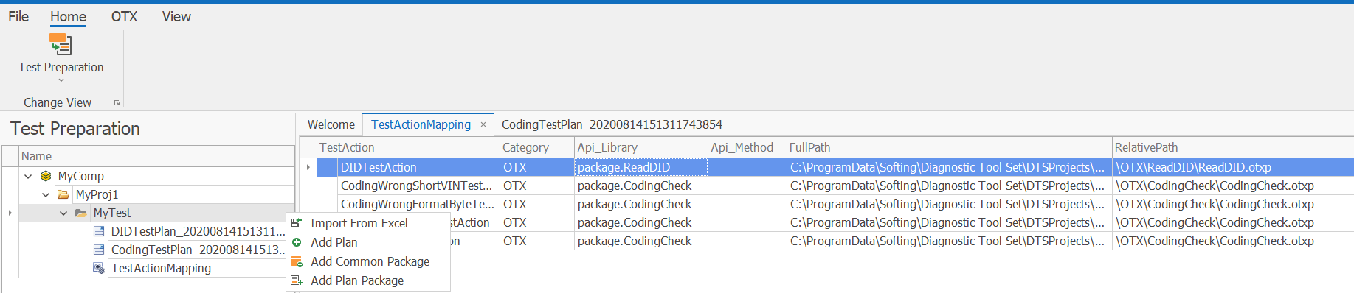The height and width of the screenshot is (293, 1354).
Task: Open the File menu
Action: click(18, 16)
